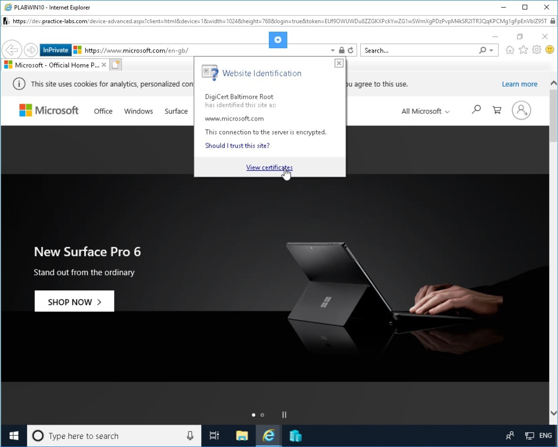Click the IE back arrow button
This screenshot has width=558, height=447.
click(x=12, y=50)
